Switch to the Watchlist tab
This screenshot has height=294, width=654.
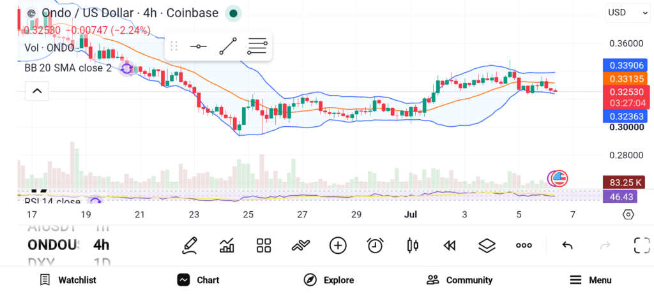click(68, 280)
